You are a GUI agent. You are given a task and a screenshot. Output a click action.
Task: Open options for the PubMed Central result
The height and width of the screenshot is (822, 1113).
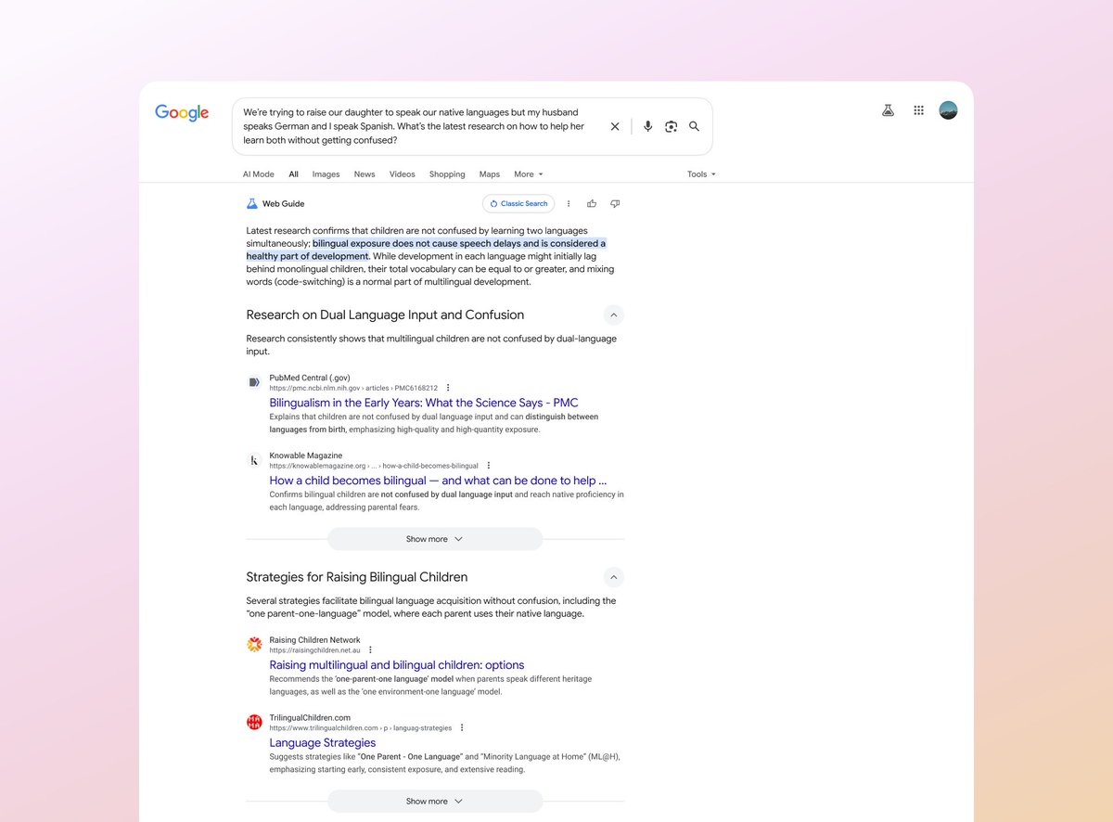pyautogui.click(x=448, y=388)
